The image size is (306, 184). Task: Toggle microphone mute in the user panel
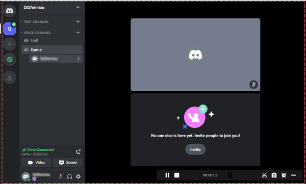(x=61, y=176)
